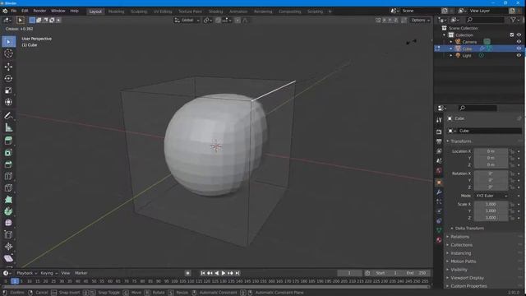Choose the Spin tool

tap(8, 211)
